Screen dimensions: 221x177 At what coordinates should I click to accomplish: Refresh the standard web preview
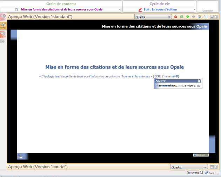[x=182, y=17]
